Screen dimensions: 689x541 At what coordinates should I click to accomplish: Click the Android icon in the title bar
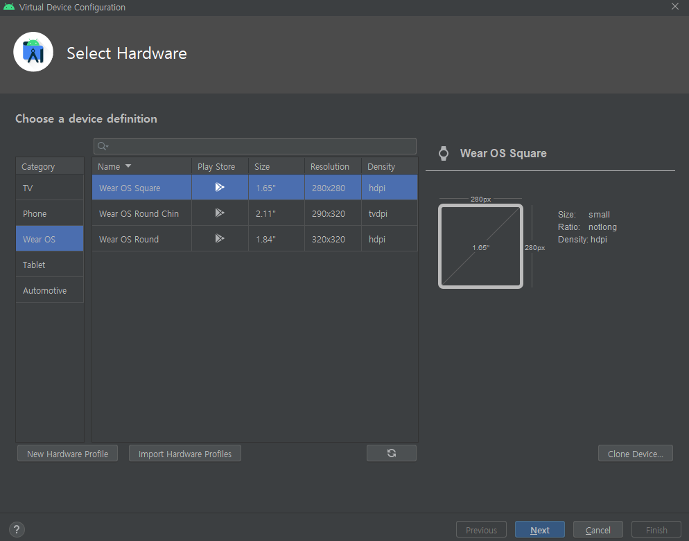pos(9,7)
